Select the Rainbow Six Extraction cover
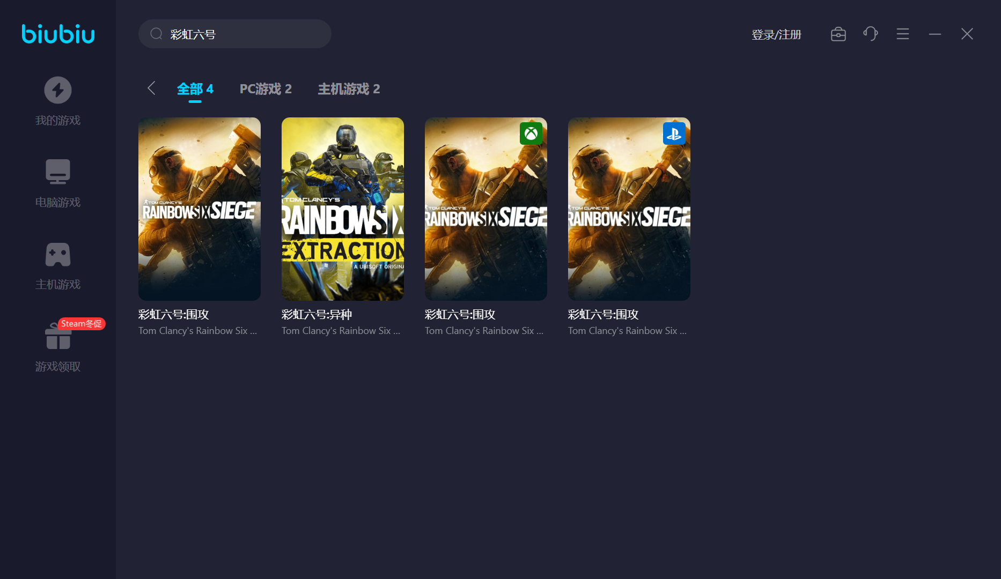 (343, 209)
